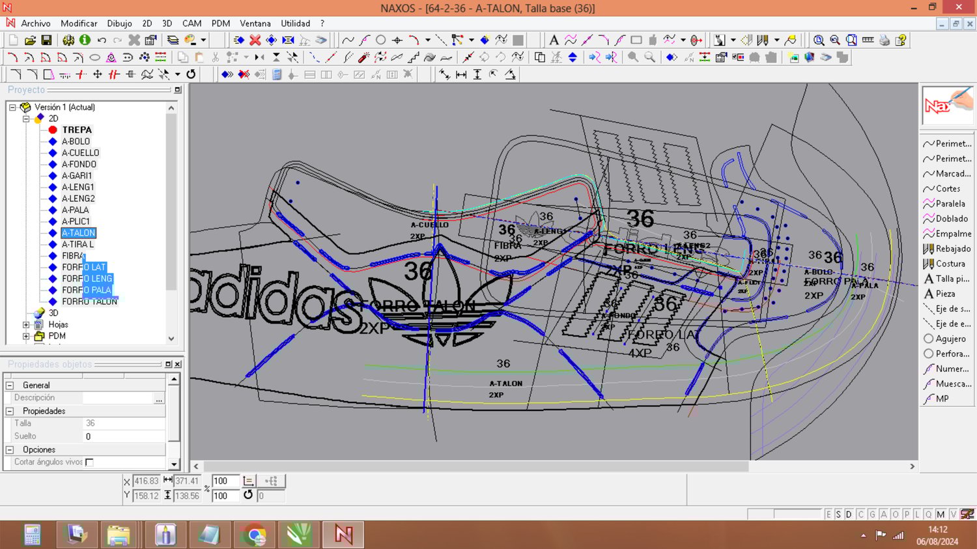Select Paralela in the right panel

coord(947,204)
